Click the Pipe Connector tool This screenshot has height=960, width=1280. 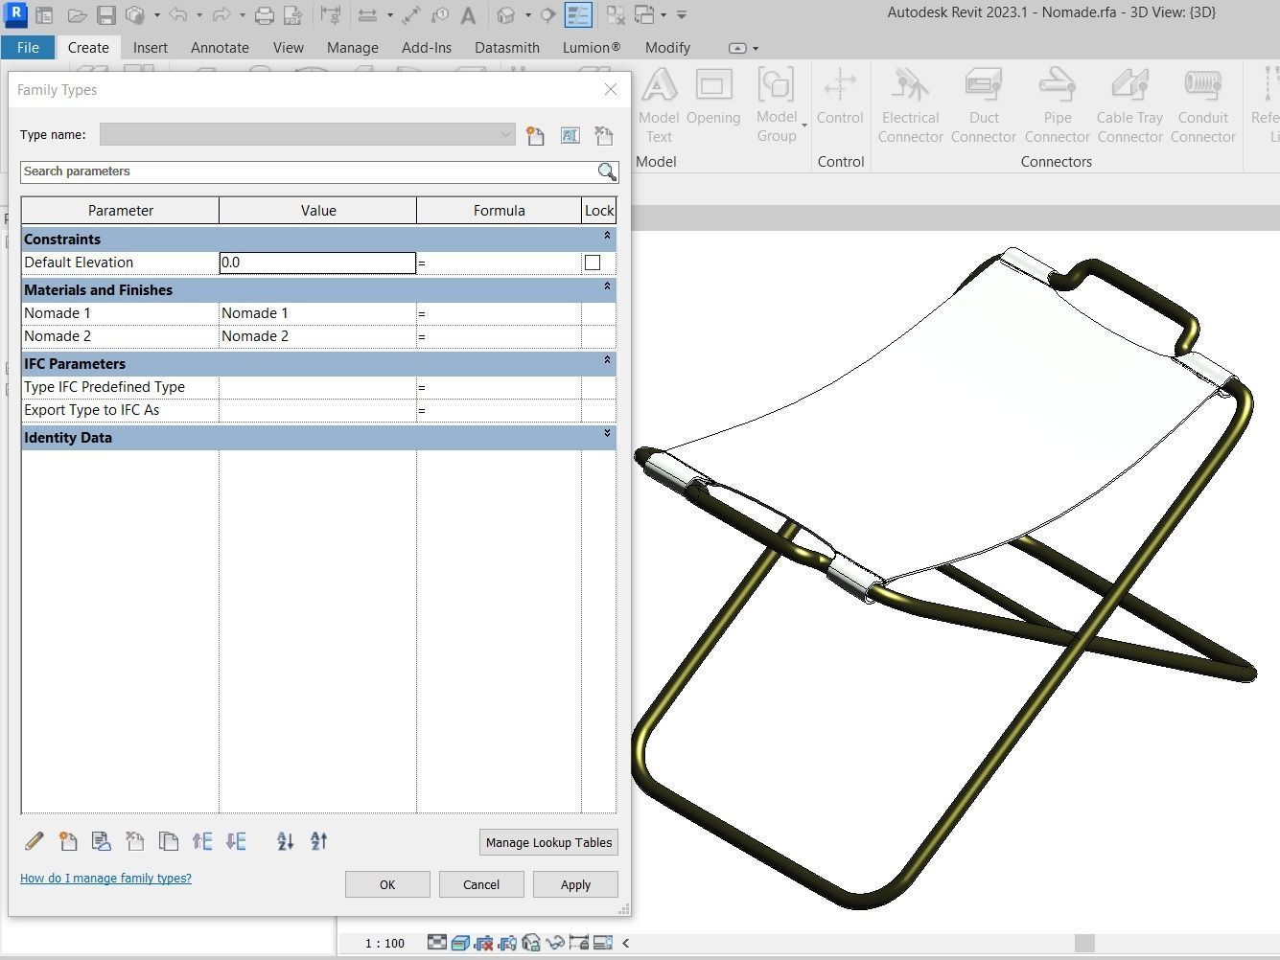(1058, 106)
